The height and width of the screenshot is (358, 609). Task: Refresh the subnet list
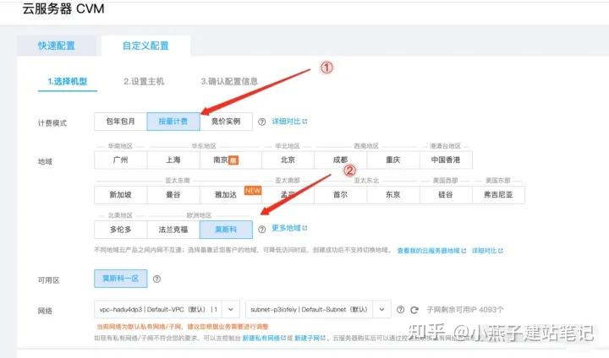click(414, 310)
